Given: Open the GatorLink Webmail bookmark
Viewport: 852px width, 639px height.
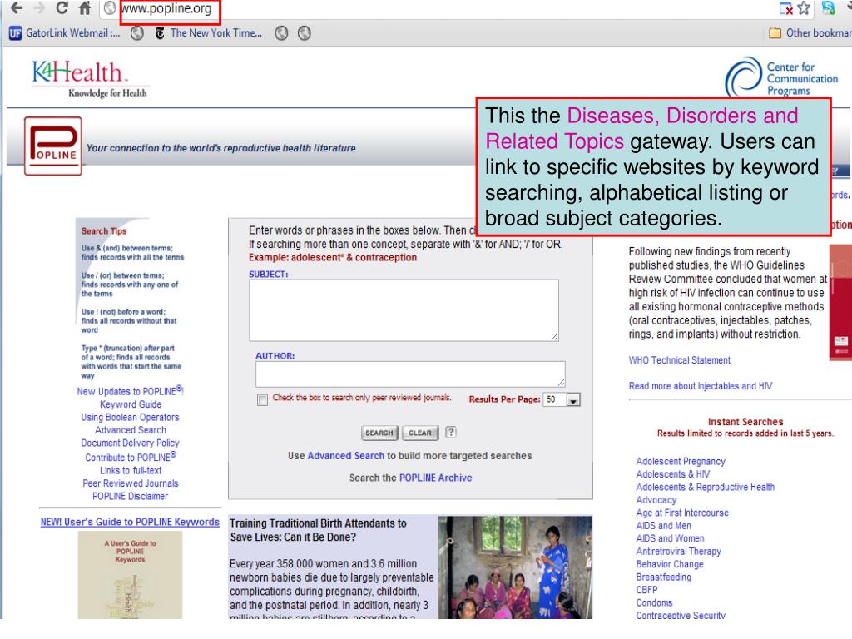Looking at the screenshot, I should point(65,33).
